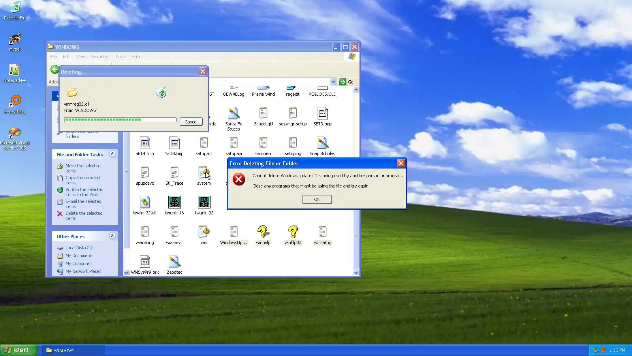
Task: Close the Deleting progress dialog
Action: click(x=203, y=72)
